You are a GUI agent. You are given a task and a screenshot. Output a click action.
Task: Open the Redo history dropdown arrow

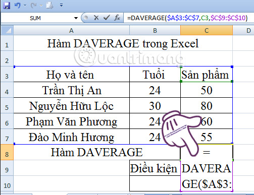41,6
